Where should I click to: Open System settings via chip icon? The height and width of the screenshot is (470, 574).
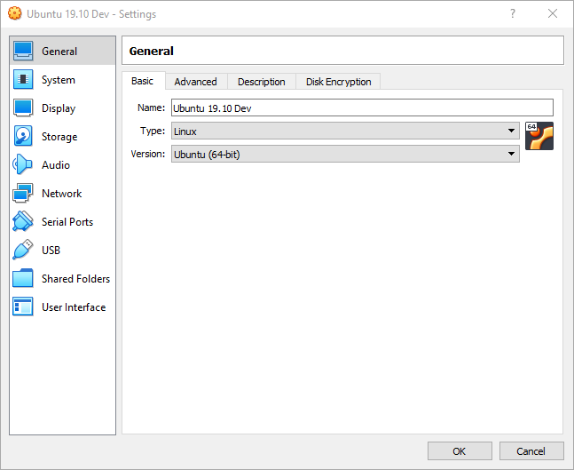click(23, 79)
